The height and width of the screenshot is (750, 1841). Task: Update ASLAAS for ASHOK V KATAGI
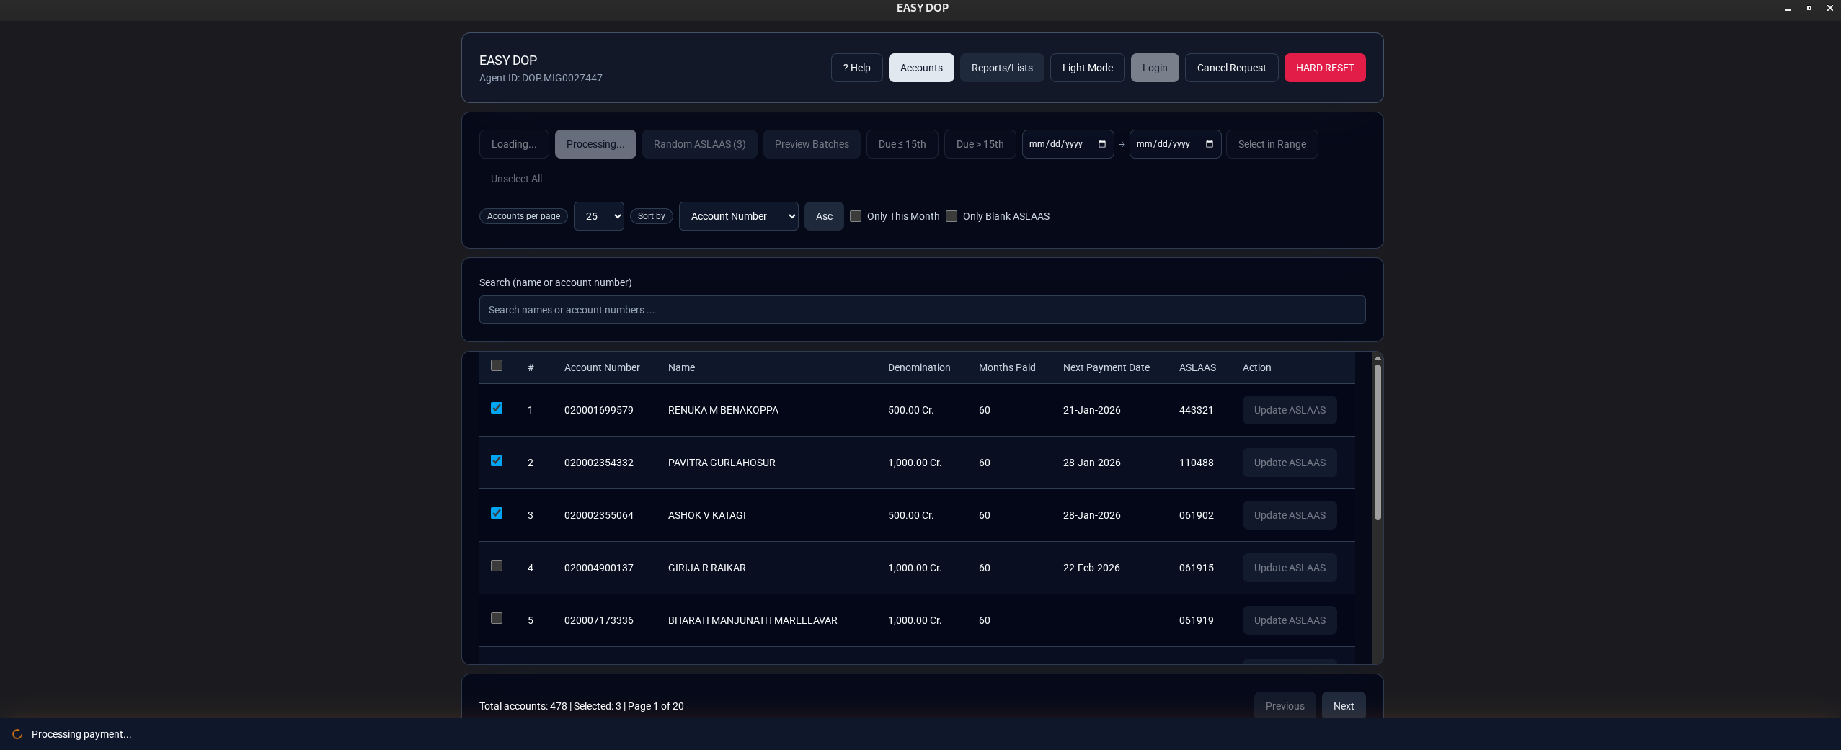(1289, 515)
